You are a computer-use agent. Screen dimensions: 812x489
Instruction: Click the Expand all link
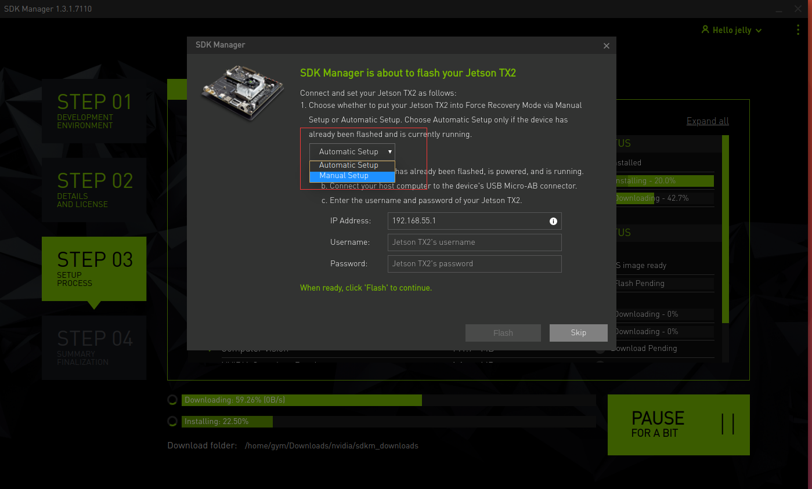pyautogui.click(x=708, y=121)
